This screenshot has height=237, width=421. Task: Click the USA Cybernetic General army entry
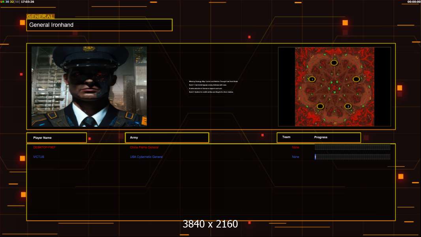click(147, 157)
